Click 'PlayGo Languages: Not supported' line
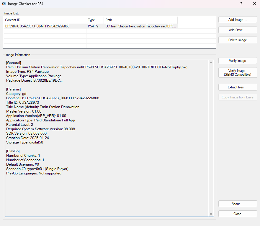Viewport: 260px width, 226px height. point(34,173)
